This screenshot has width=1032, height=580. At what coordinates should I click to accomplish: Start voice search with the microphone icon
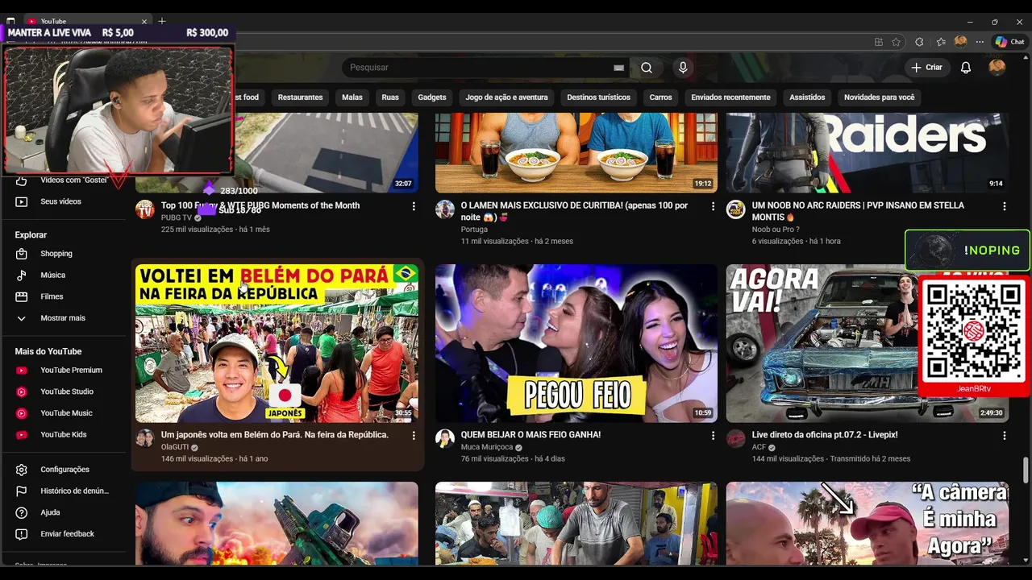click(x=683, y=68)
